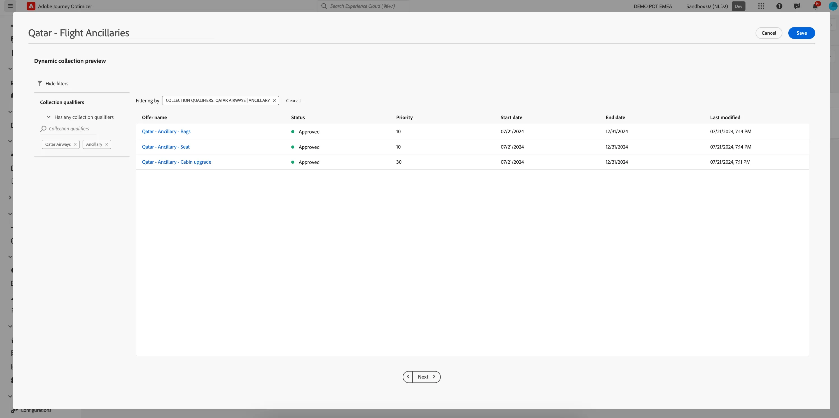
Task: Remove the Ancillary qualifier tag
Action: point(106,144)
